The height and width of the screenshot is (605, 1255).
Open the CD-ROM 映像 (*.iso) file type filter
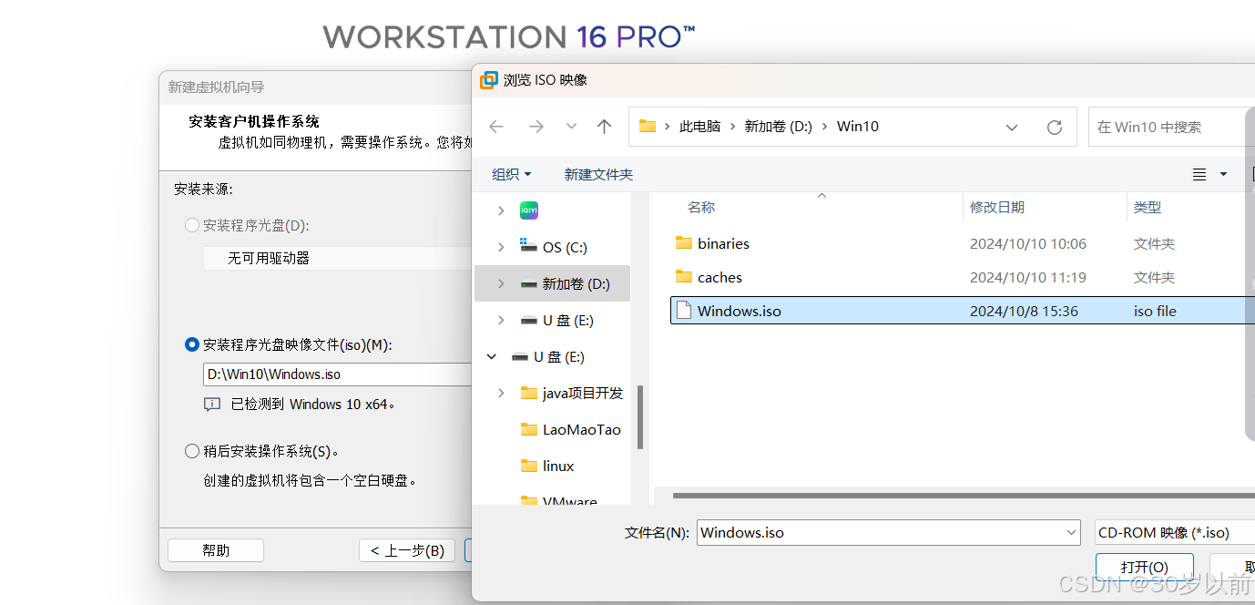pyautogui.click(x=1175, y=532)
